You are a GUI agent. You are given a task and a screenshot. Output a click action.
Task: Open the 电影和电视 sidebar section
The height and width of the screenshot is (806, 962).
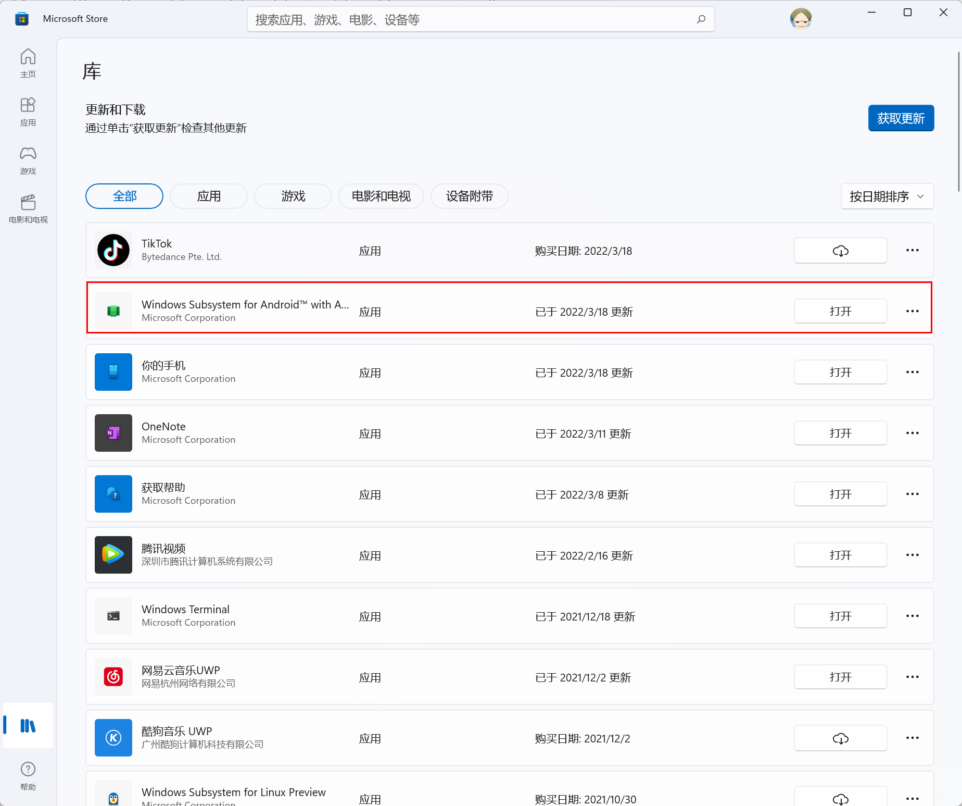[28, 208]
